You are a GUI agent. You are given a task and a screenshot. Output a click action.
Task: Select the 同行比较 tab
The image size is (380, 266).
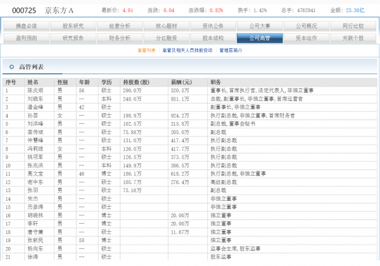pyautogui.click(x=353, y=26)
